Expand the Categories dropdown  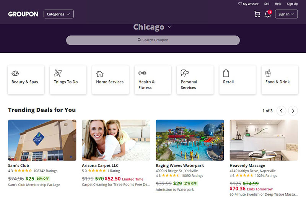[x=59, y=14]
